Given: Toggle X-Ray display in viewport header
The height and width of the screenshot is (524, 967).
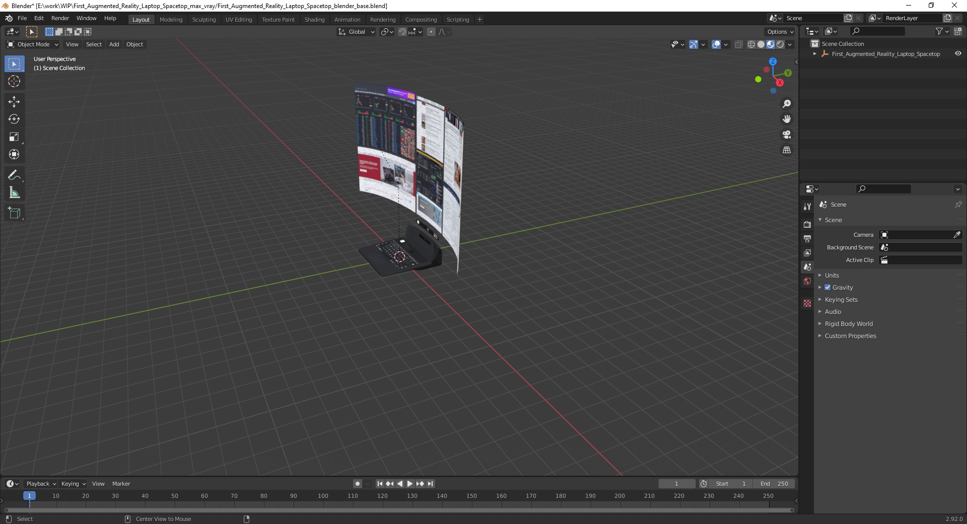Looking at the screenshot, I should pos(738,44).
